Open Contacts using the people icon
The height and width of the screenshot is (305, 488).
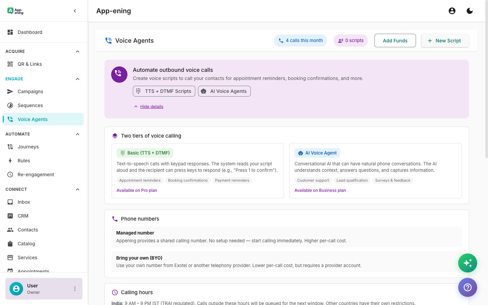(x=9, y=230)
